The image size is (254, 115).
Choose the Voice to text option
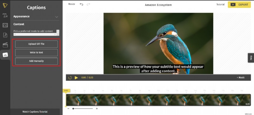point(37,52)
